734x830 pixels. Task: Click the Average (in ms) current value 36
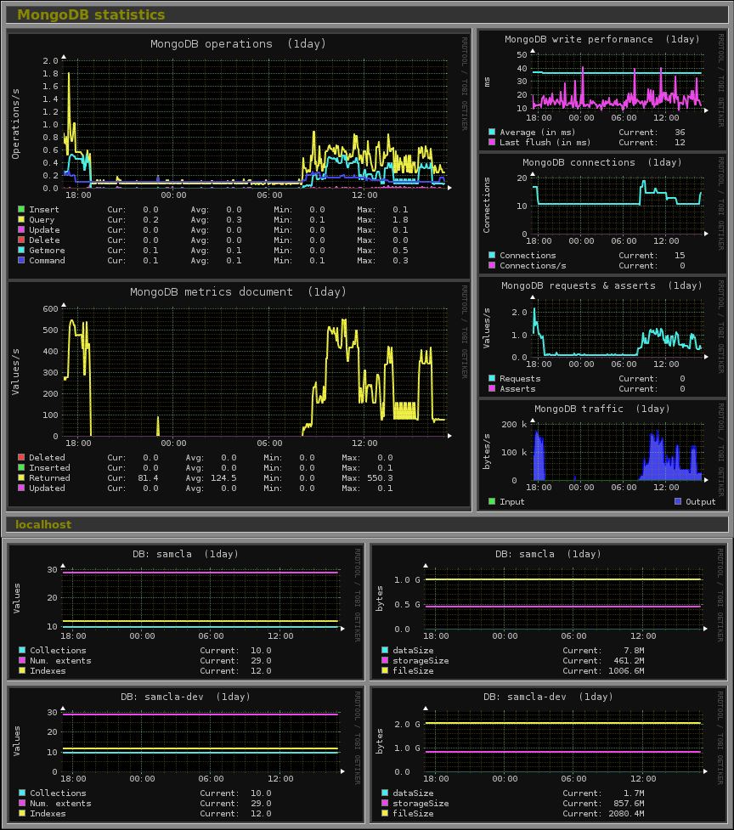pos(680,133)
